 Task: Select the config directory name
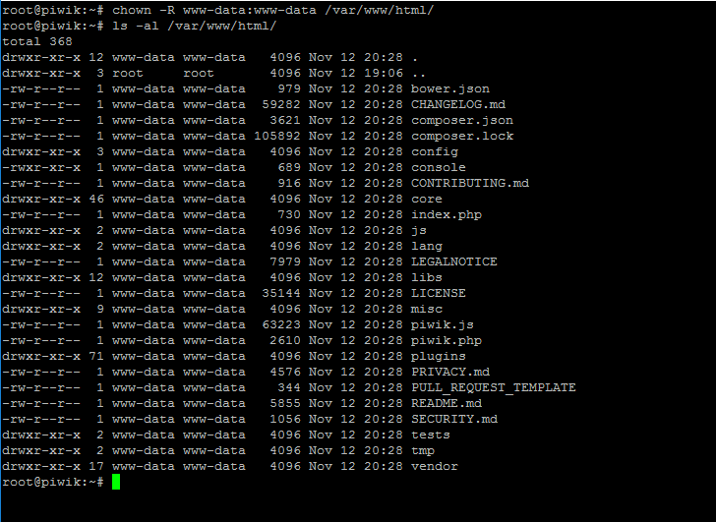(x=435, y=152)
